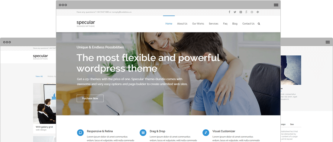Open the Dribbble icon in top bar
The height and width of the screenshot is (142, 333).
point(252,12)
